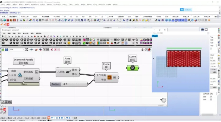Click the wireframe preview mode icon
221x122 pixels.
pyautogui.click(x=146, y=49)
